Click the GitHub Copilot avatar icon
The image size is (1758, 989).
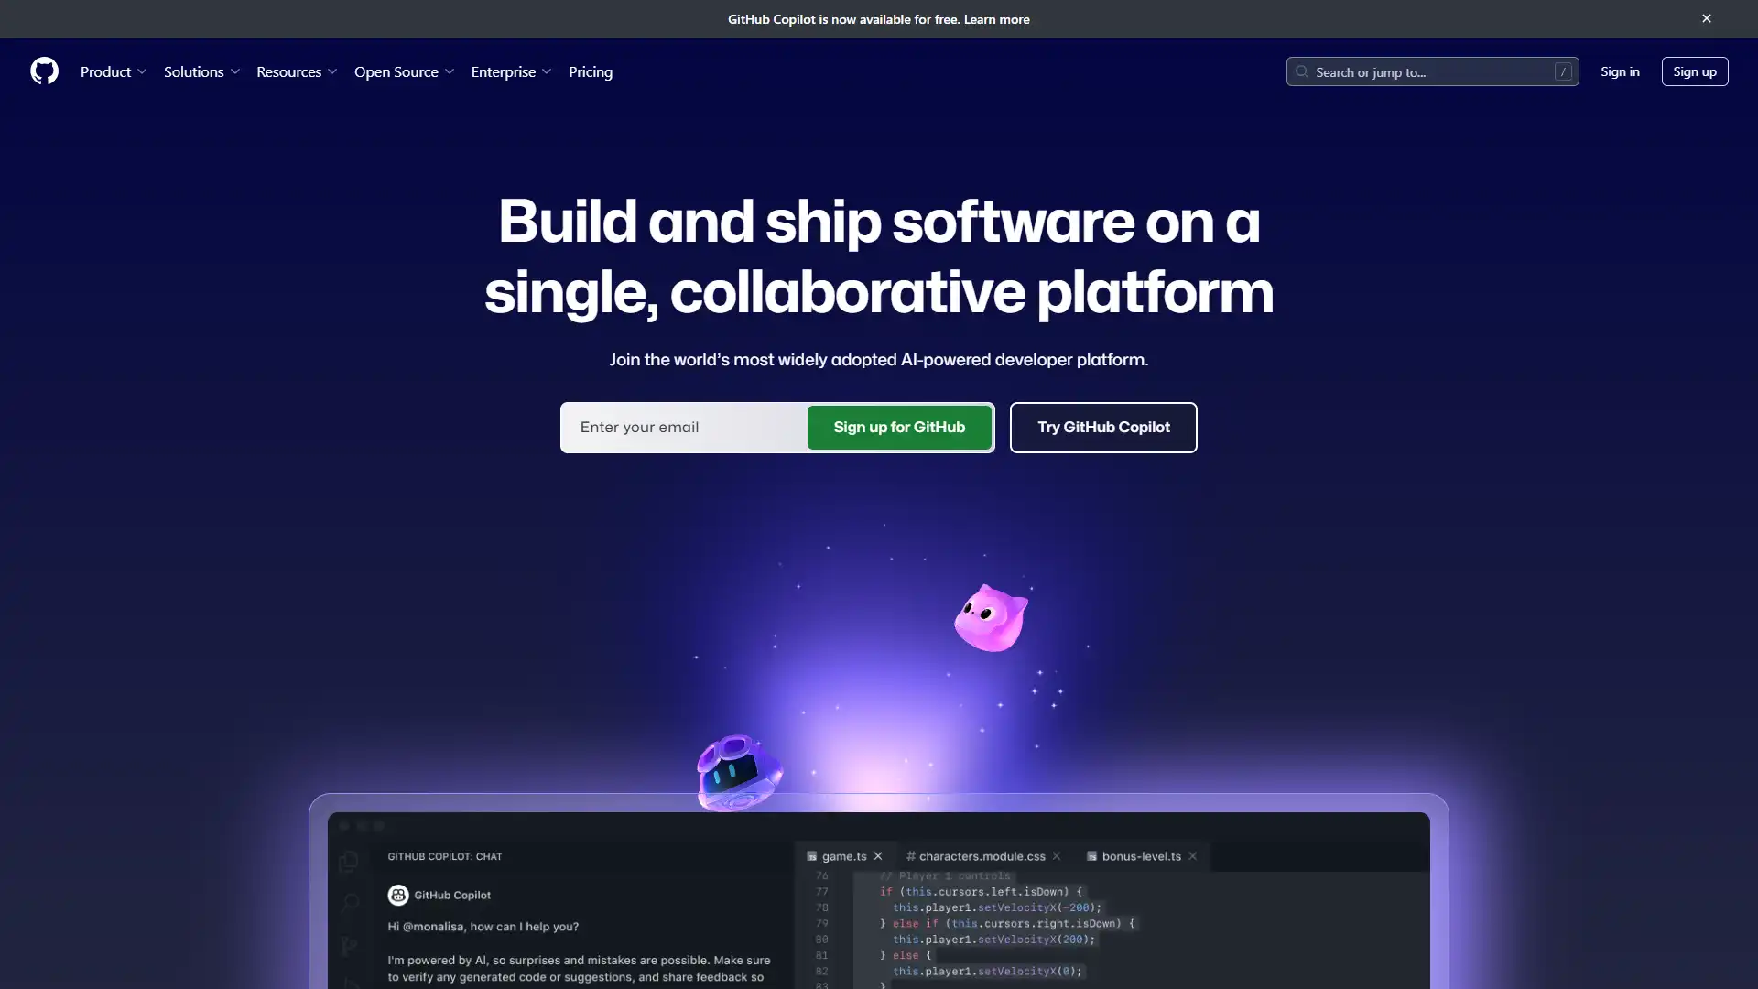[x=396, y=895]
